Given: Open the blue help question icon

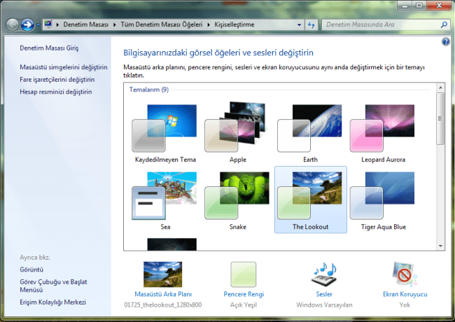Looking at the screenshot, I should [445, 42].
